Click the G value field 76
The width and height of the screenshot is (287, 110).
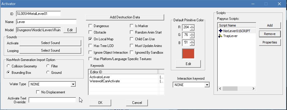(186, 35)
